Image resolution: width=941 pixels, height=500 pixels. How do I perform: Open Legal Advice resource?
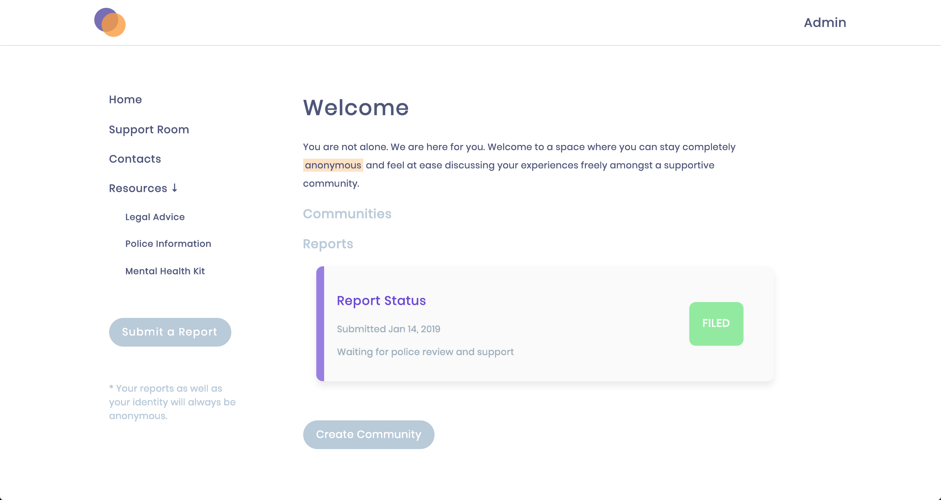click(155, 217)
